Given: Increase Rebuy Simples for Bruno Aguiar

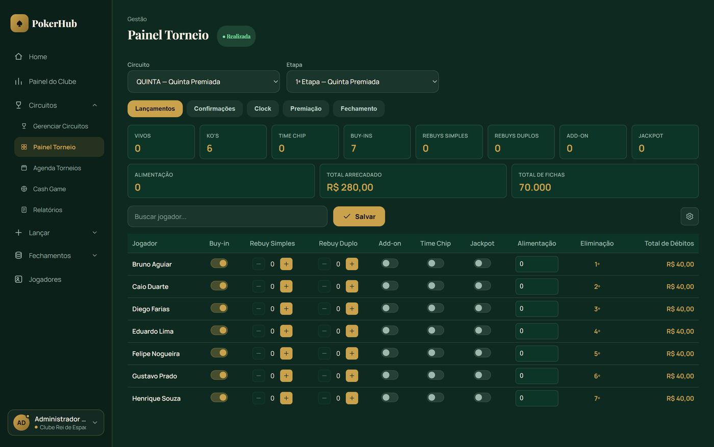Looking at the screenshot, I should click(x=286, y=264).
